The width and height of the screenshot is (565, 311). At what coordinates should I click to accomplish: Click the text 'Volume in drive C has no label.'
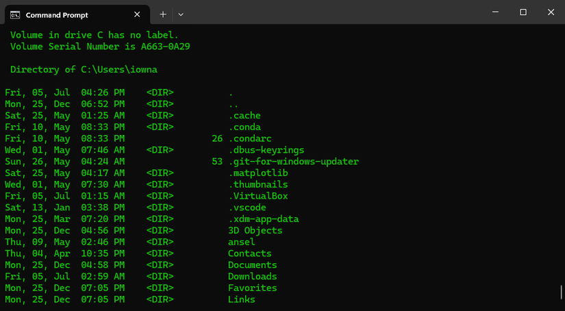point(95,35)
